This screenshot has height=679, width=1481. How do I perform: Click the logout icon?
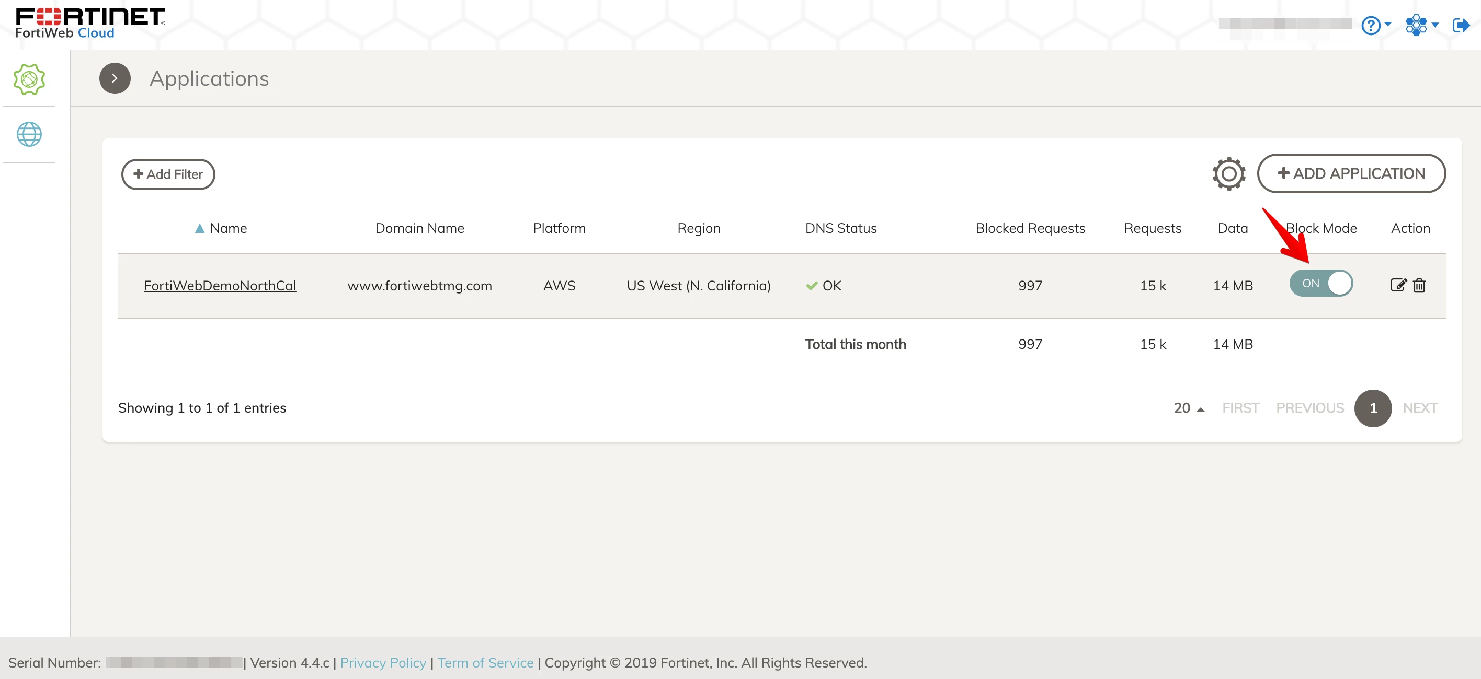pyautogui.click(x=1461, y=25)
